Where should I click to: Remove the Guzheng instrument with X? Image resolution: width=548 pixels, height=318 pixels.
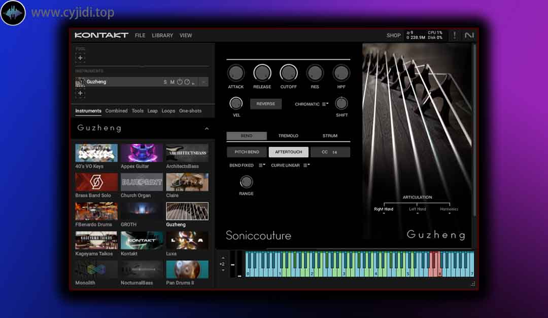(203, 82)
